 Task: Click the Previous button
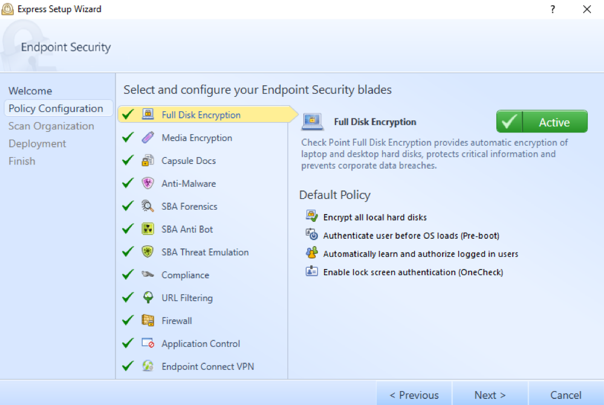pyautogui.click(x=414, y=395)
